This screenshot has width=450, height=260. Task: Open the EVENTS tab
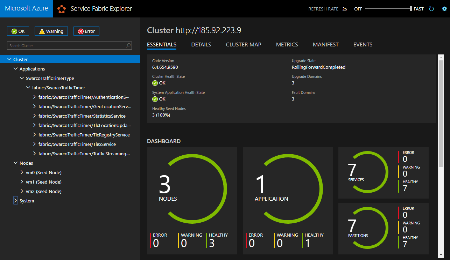pyautogui.click(x=363, y=45)
